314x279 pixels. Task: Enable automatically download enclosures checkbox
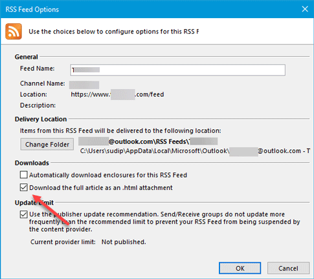pyautogui.click(x=24, y=175)
